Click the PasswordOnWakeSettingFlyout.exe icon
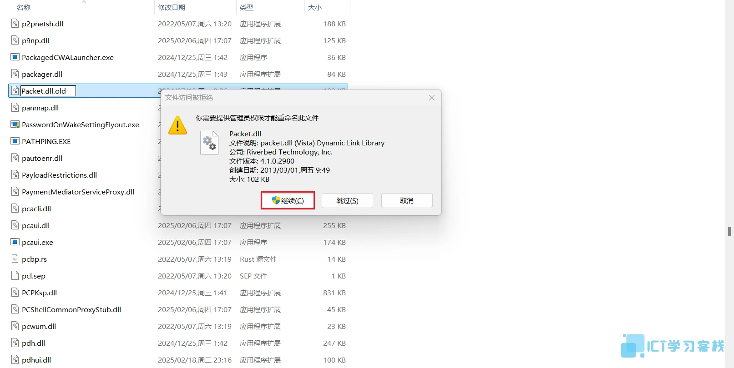 [x=15, y=124]
